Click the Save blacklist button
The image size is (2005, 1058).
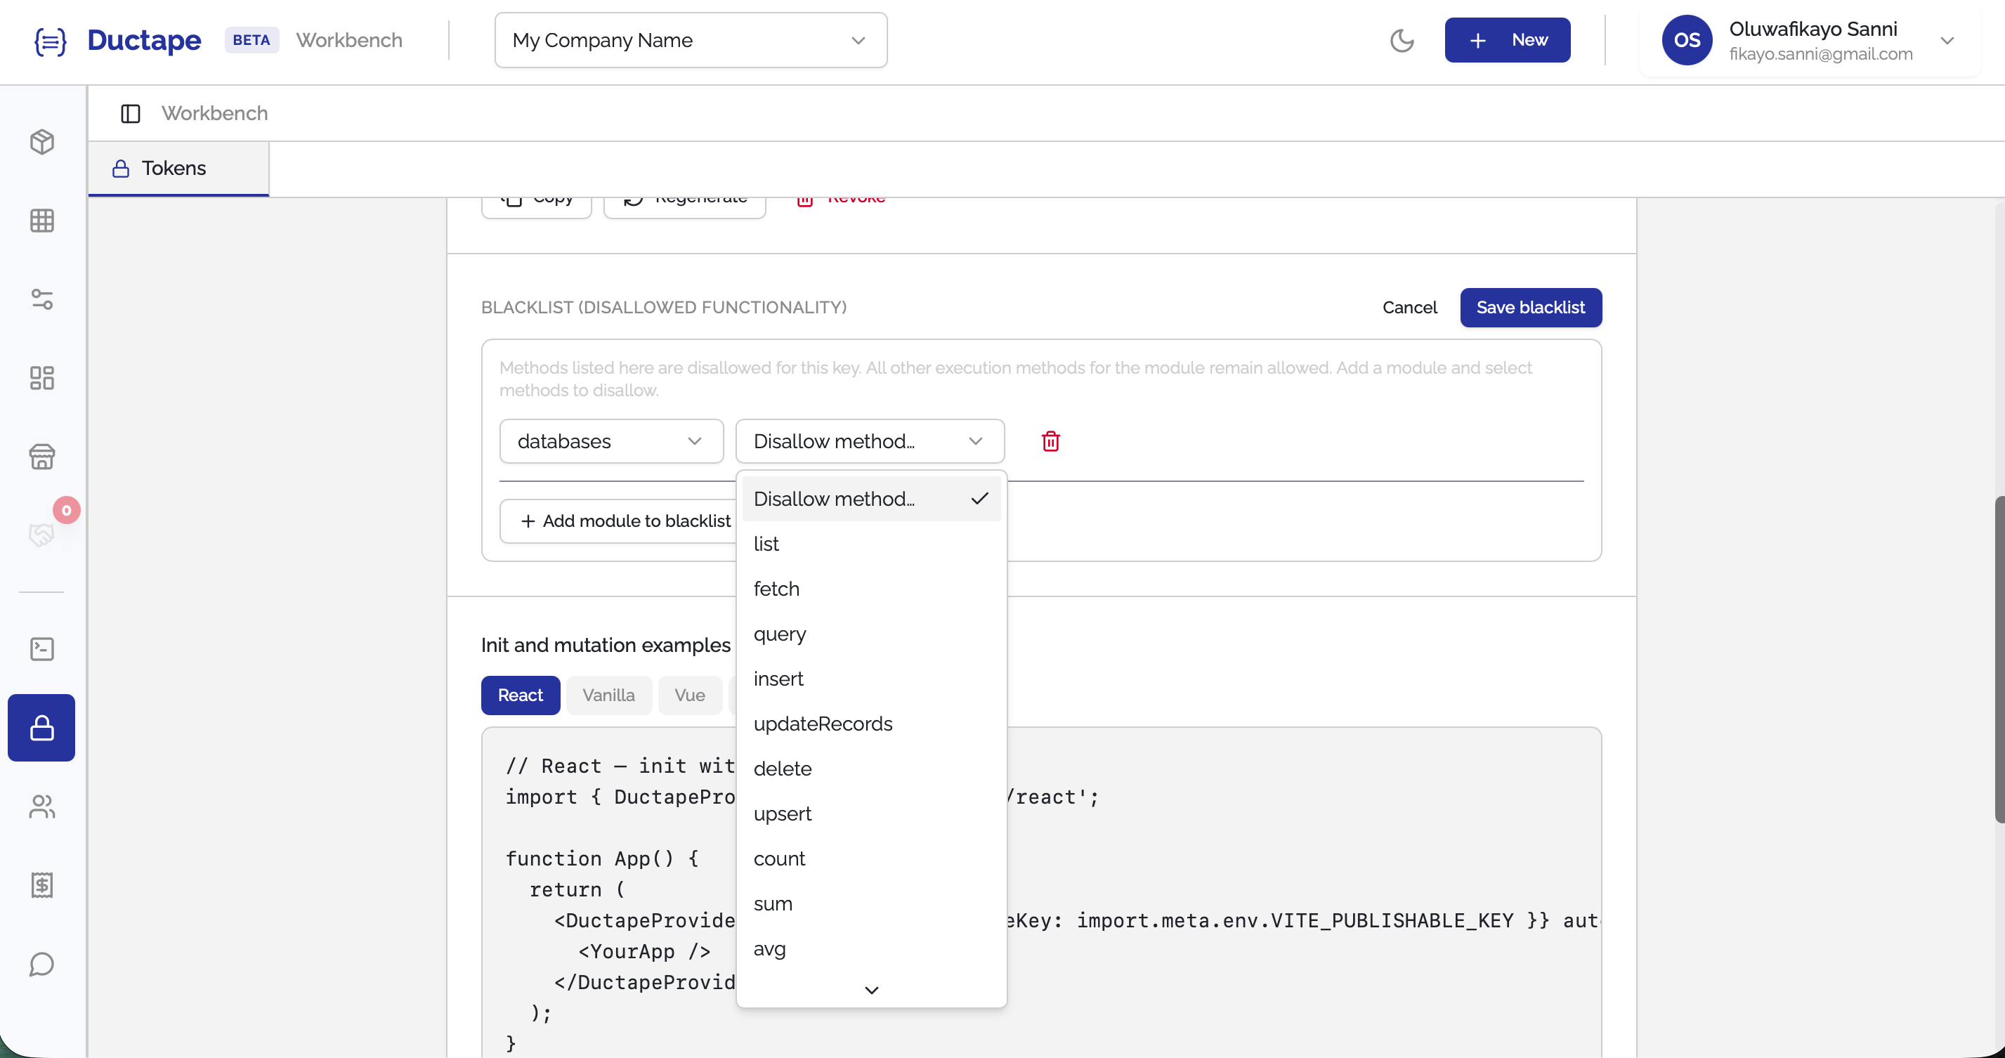point(1530,308)
